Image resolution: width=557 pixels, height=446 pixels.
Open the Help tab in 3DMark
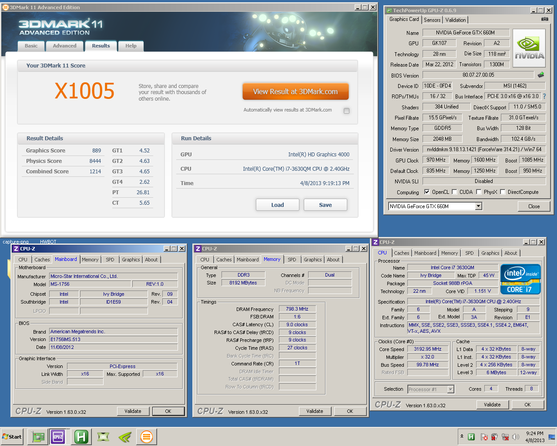(131, 46)
